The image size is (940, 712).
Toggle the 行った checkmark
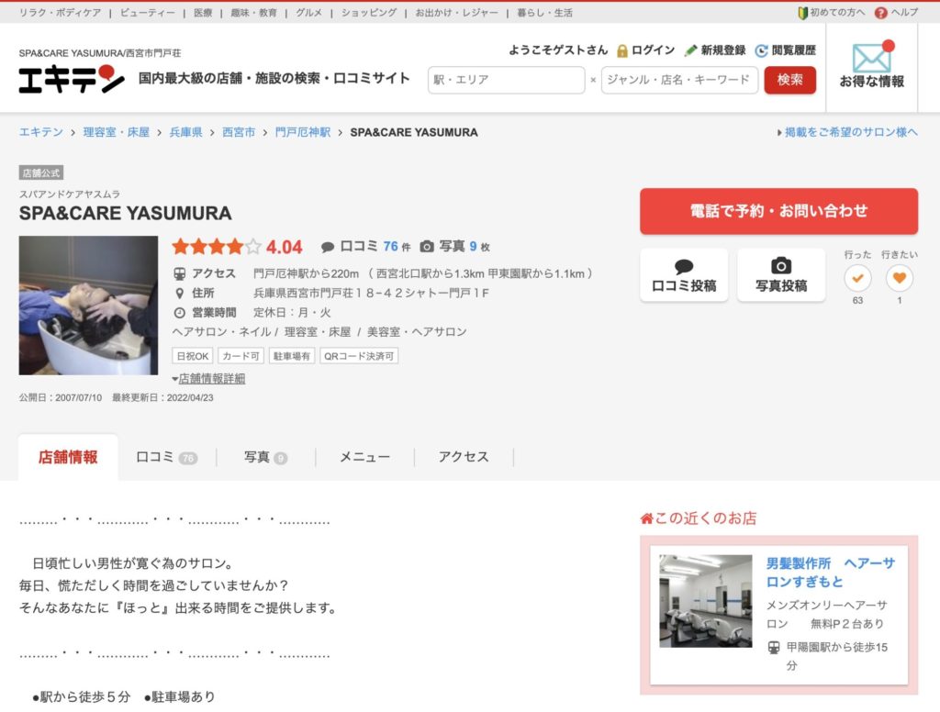(856, 276)
